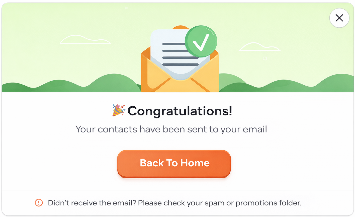Image resolution: width=355 pixels, height=217 pixels.
Task: Click the green checkmark badge
Action: (201, 41)
